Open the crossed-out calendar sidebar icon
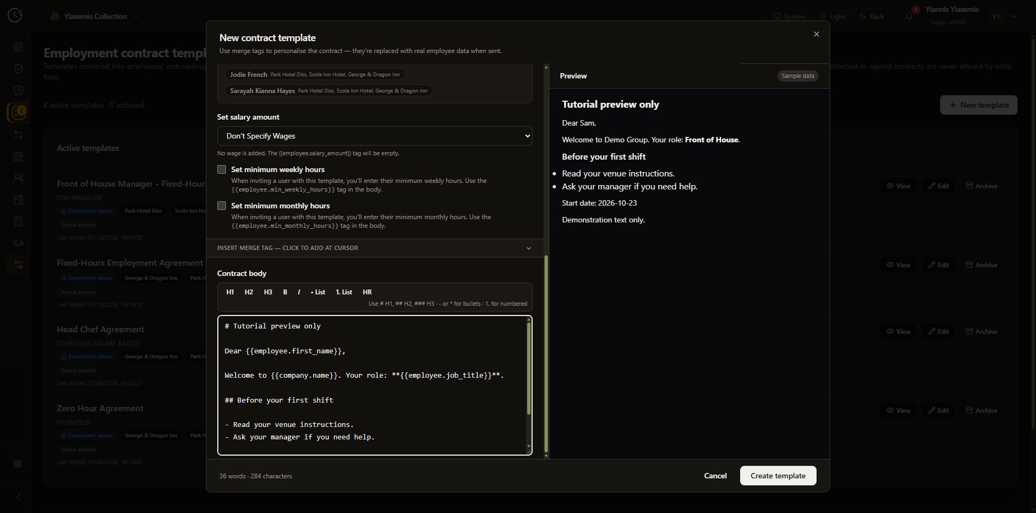The image size is (1036, 513). 18,200
